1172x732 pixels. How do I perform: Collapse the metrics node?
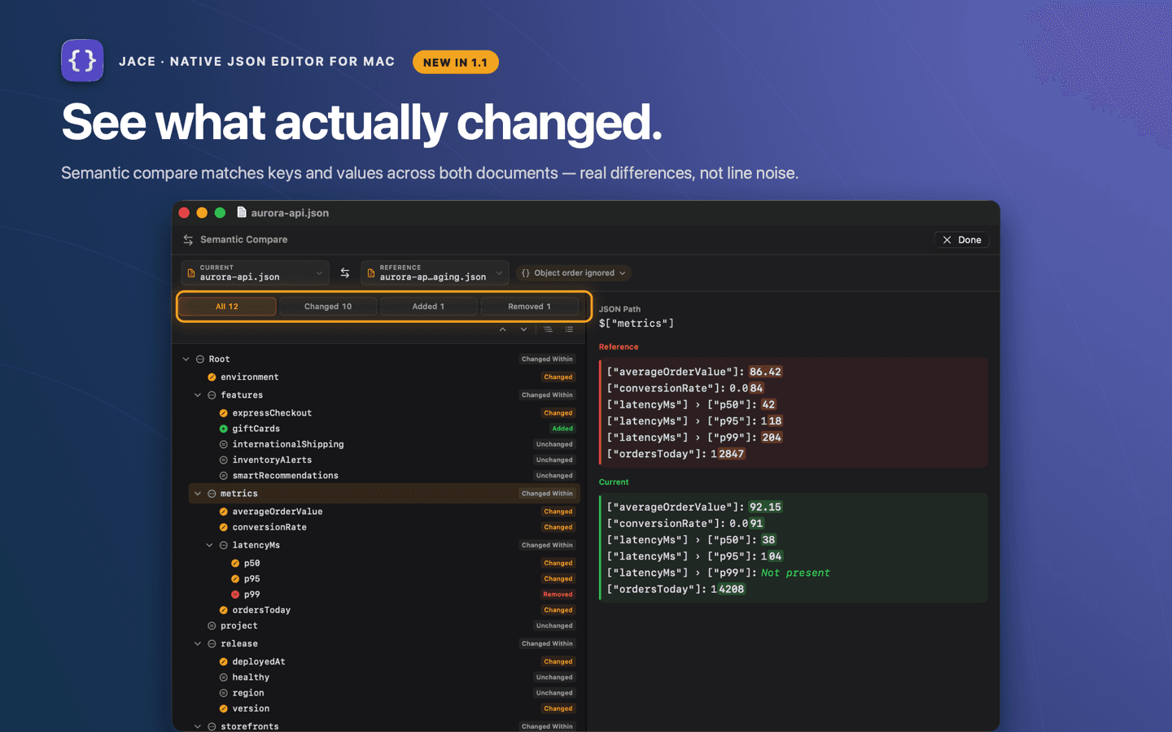(x=198, y=494)
